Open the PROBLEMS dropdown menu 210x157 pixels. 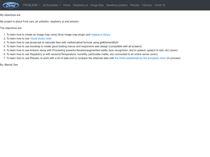click(x=31, y=5)
